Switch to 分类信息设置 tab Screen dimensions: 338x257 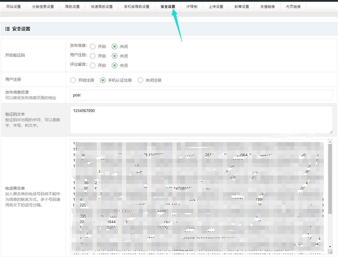43,7
